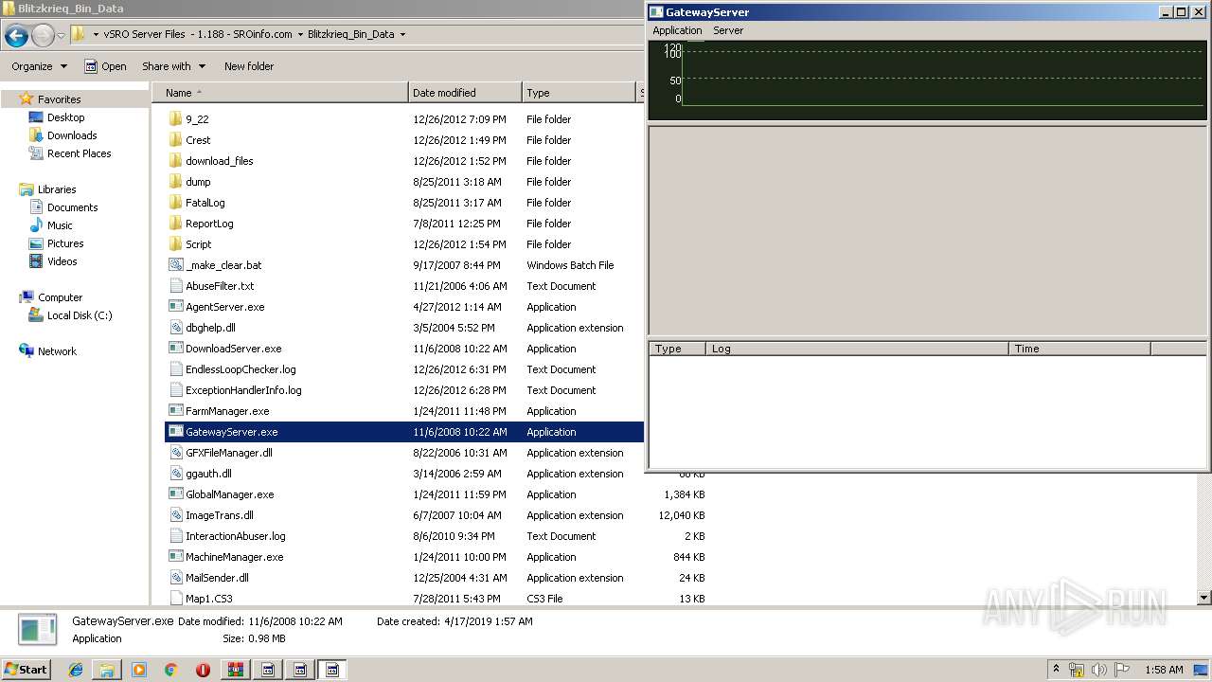The image size is (1212, 682).
Task: Select the GlobalManager.exe application icon
Action: [175, 494]
